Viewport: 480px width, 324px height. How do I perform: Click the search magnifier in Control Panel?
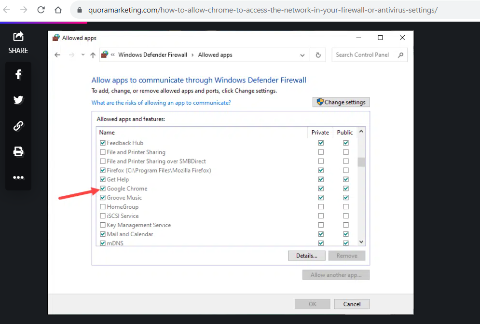(x=400, y=55)
